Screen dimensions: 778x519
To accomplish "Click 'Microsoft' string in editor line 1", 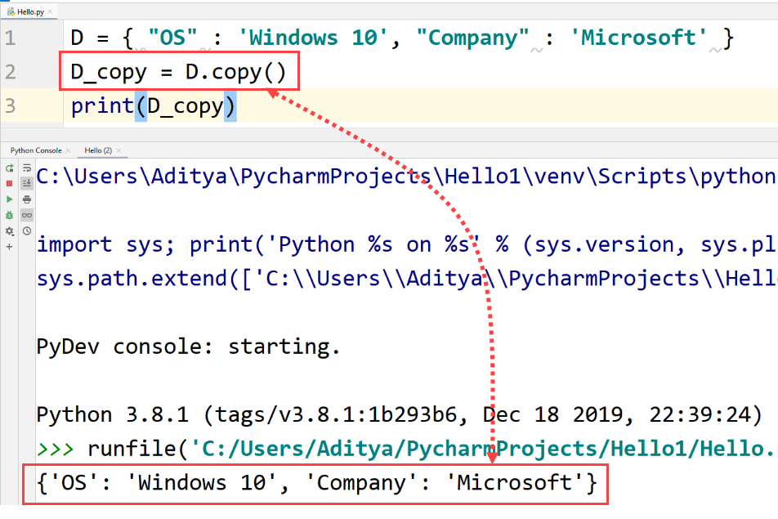I will point(639,38).
